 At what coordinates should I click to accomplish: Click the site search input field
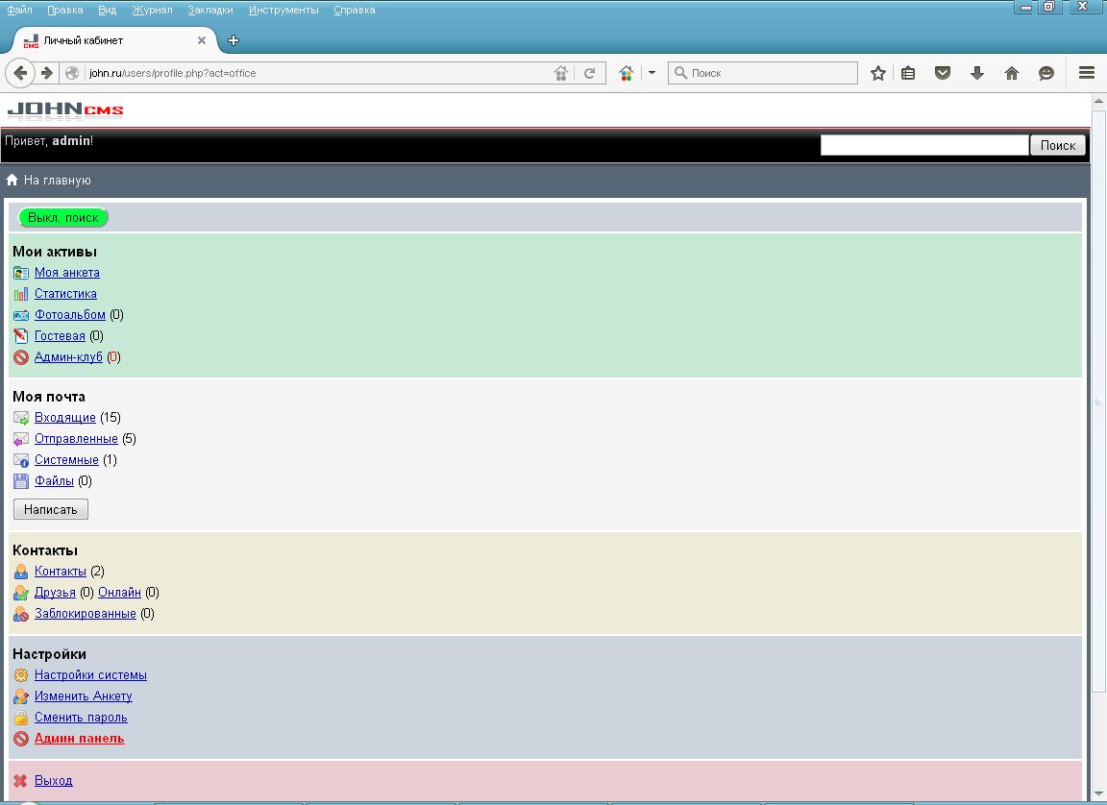924,145
